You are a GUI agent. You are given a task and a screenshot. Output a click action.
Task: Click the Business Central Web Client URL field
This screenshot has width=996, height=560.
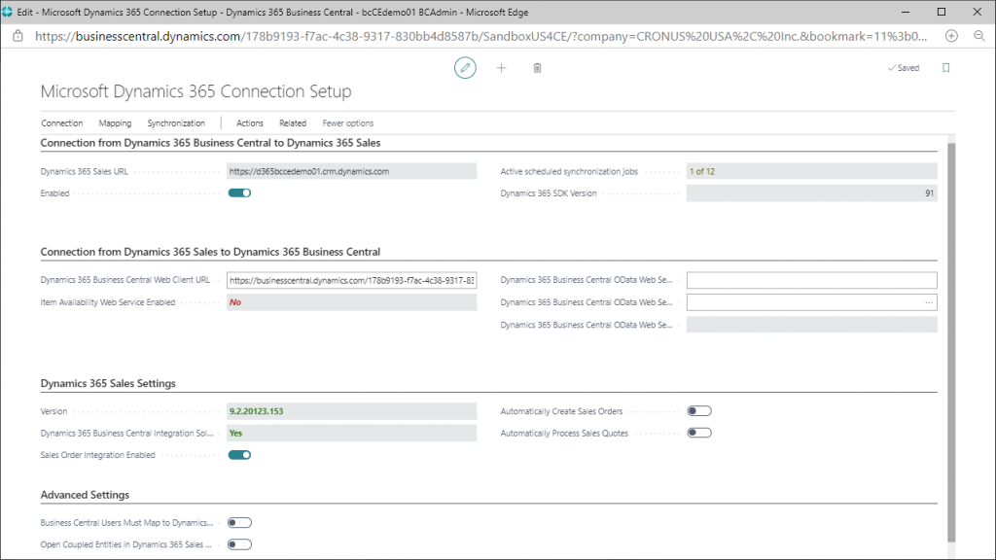(x=351, y=280)
